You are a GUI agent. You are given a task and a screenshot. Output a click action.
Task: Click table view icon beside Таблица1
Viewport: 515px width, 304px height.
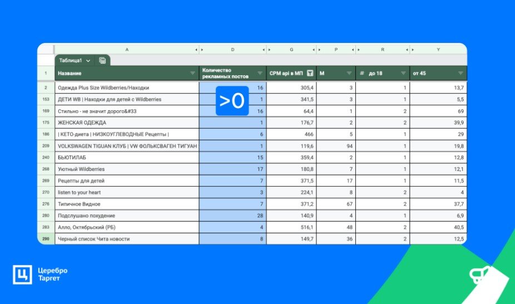(102, 61)
